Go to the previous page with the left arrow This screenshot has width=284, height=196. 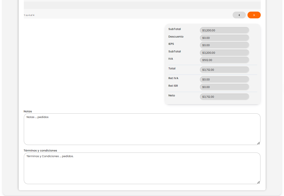click(239, 15)
